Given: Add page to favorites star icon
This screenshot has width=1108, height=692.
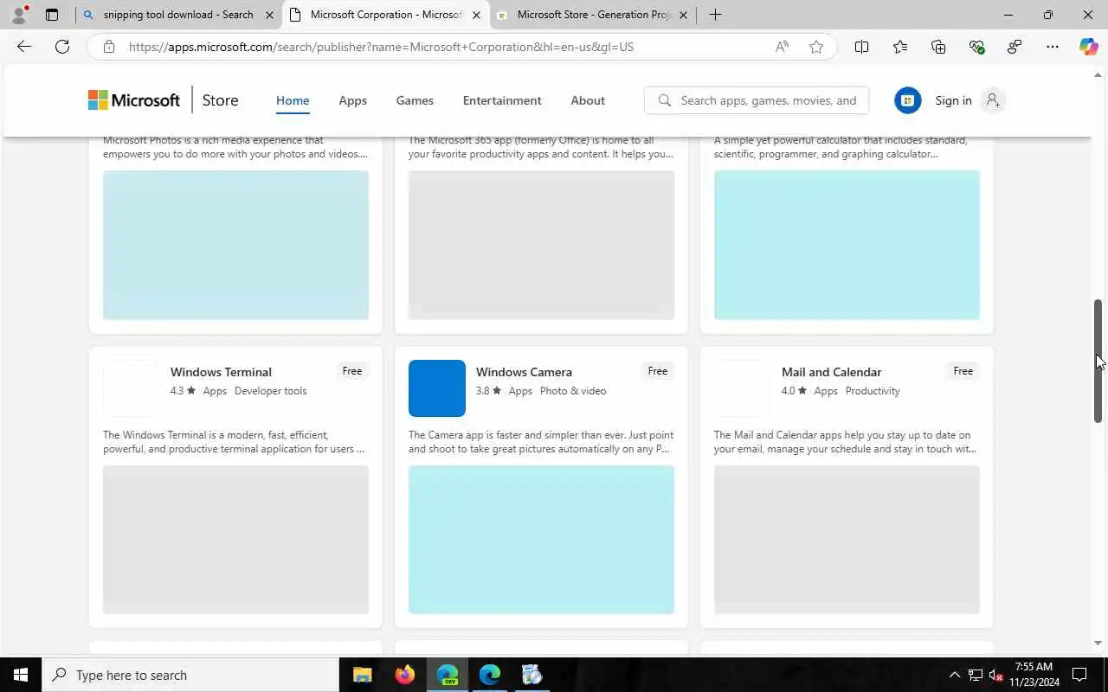Looking at the screenshot, I should [x=816, y=47].
